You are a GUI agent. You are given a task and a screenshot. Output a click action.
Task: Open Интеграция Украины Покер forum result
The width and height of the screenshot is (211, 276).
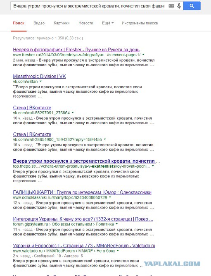[x=83, y=219]
